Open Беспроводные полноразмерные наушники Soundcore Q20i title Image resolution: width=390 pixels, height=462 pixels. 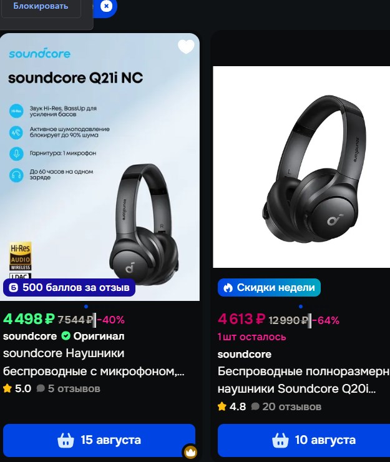tap(304, 380)
